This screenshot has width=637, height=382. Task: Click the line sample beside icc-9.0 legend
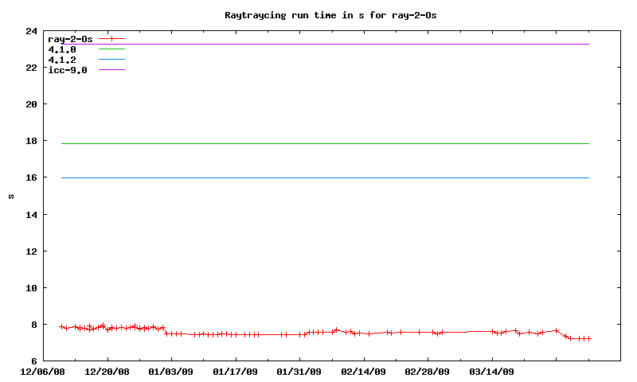pyautogui.click(x=111, y=70)
